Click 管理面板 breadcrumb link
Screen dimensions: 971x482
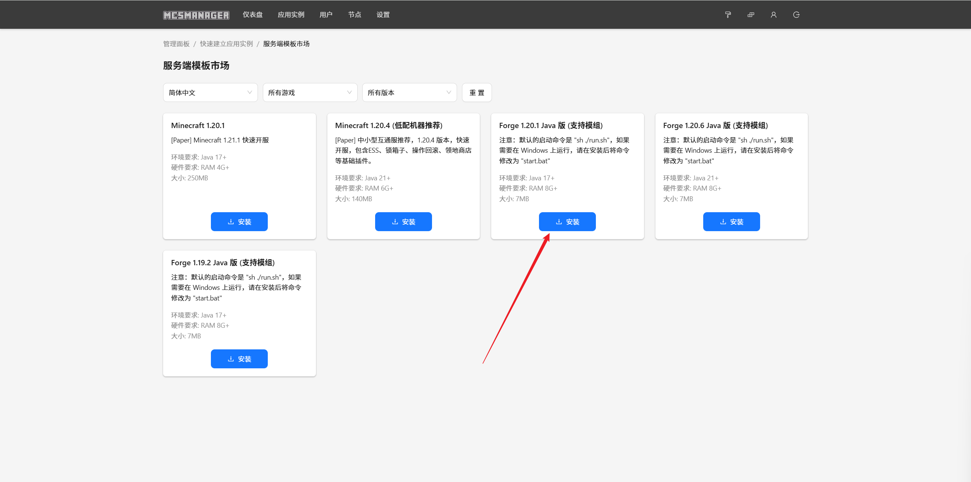176,44
